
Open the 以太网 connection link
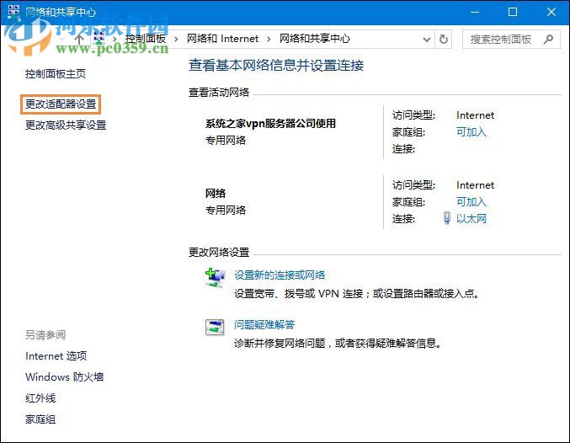471,219
